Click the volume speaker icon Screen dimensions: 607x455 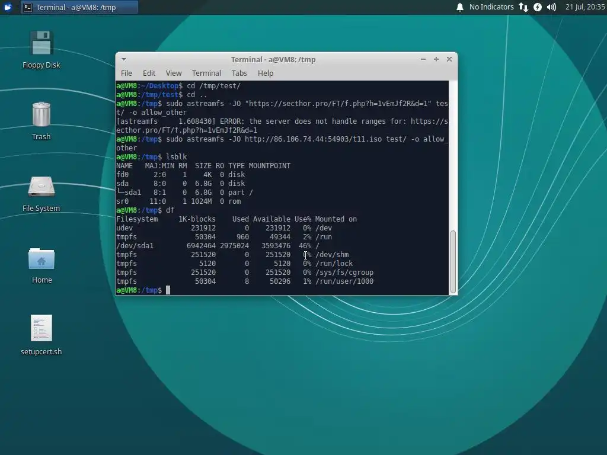[552, 7]
